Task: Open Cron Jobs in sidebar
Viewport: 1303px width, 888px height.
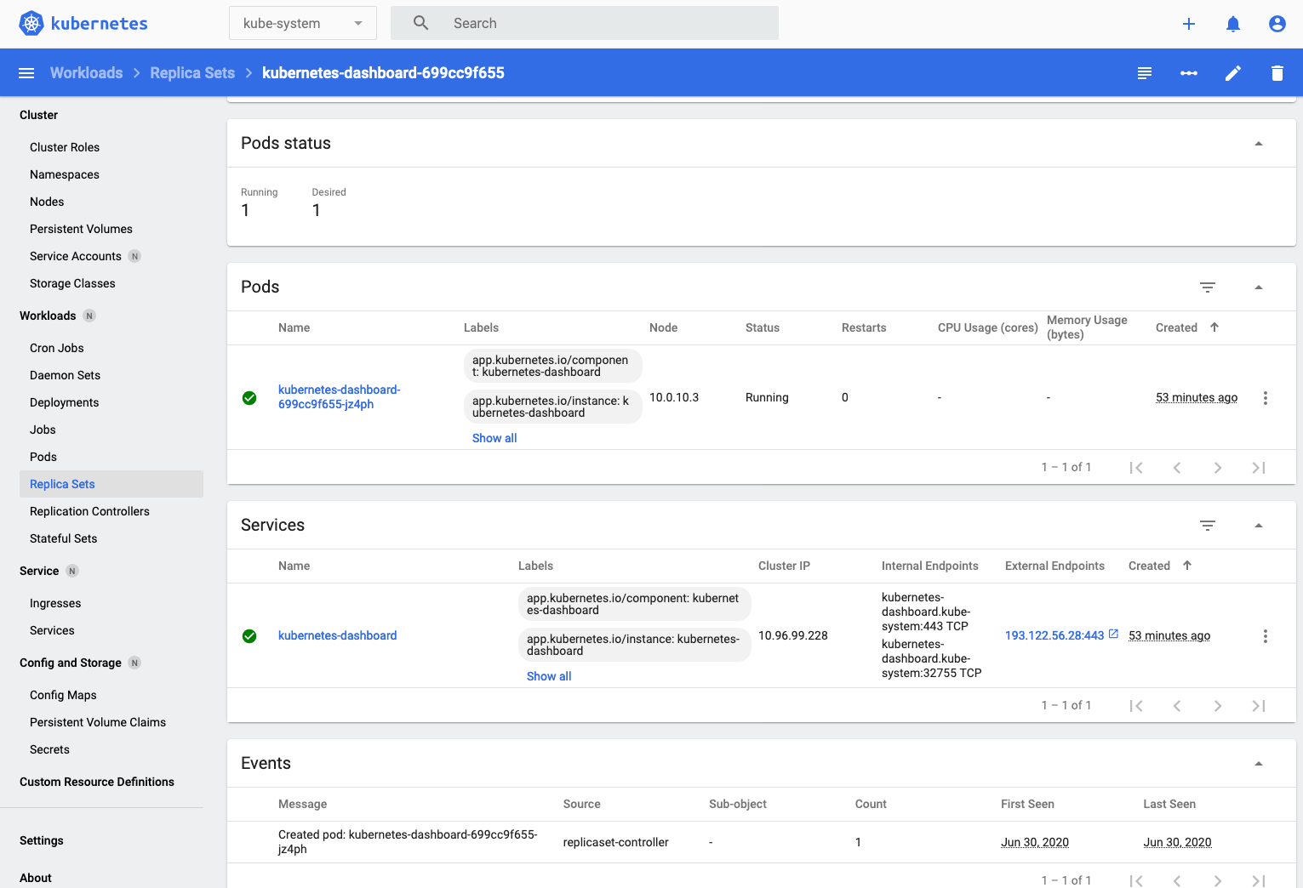Action: coord(56,348)
